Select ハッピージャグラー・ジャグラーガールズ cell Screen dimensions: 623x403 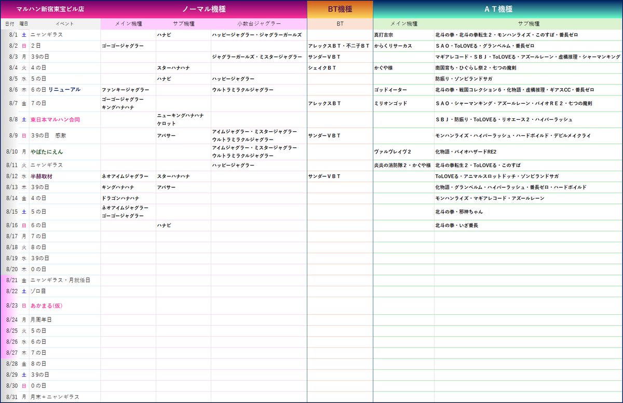coord(259,35)
